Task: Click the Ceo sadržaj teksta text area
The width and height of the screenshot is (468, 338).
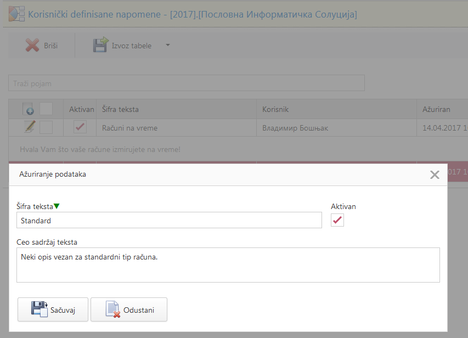Action: [228, 265]
